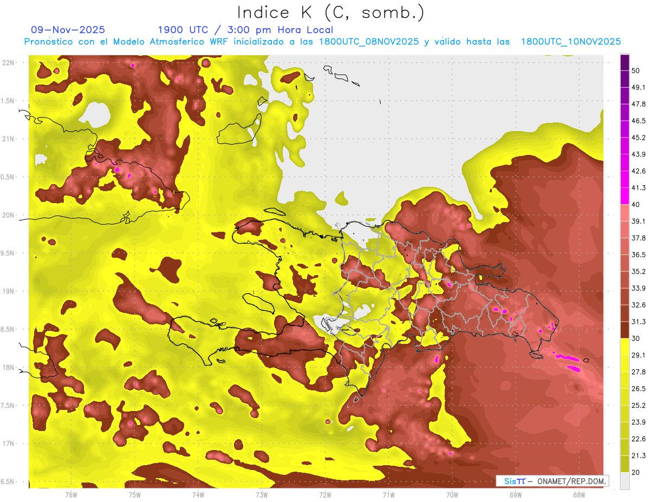
Task: Click the colorbar value "25.2"
Action: click(639, 406)
